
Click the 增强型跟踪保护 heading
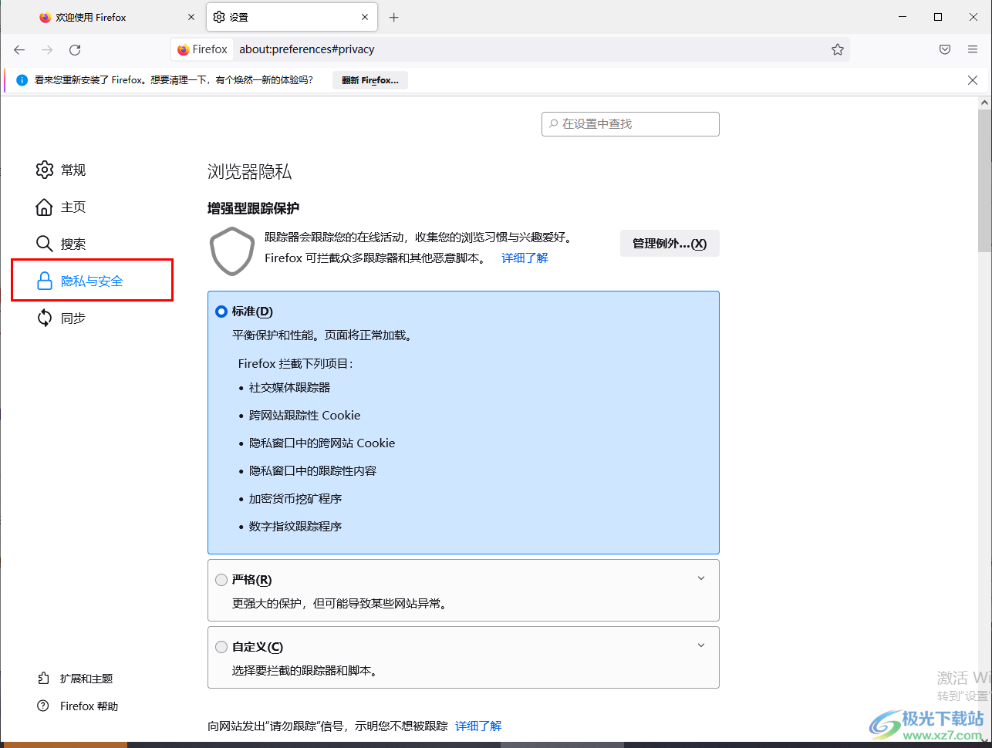[254, 208]
